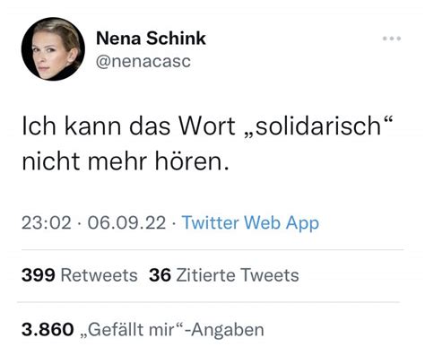This screenshot has height=347, width=425.
Task: Click the Twitter Web App source link
Action: point(250,223)
